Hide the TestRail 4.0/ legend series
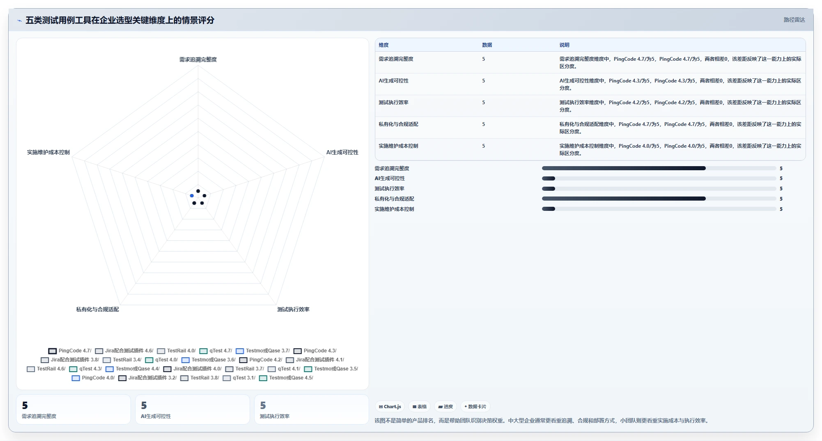 (x=176, y=351)
